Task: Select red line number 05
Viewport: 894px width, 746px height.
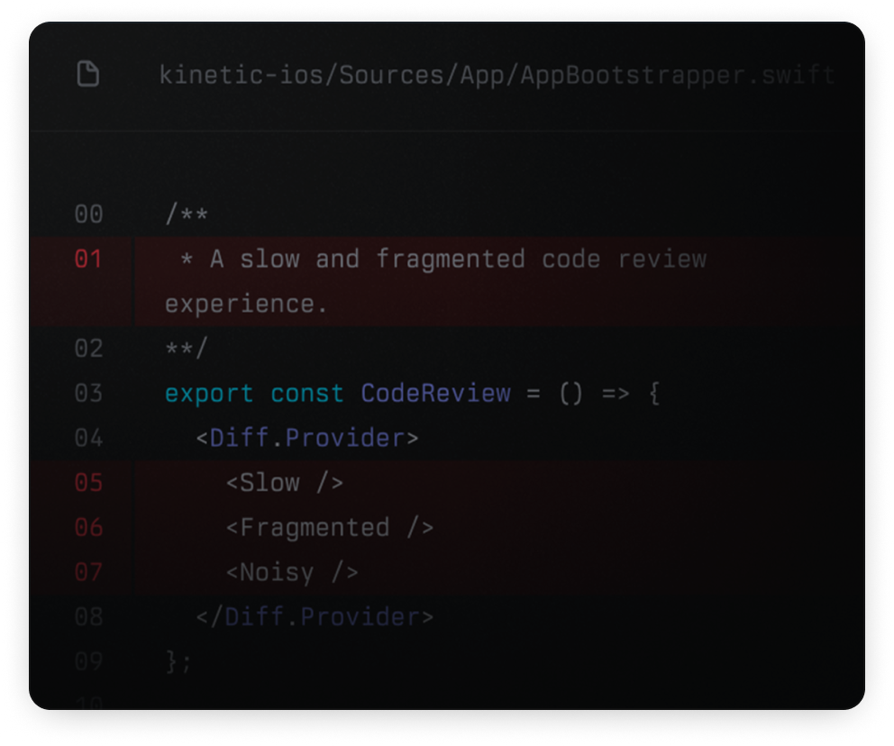Action: pos(89,483)
